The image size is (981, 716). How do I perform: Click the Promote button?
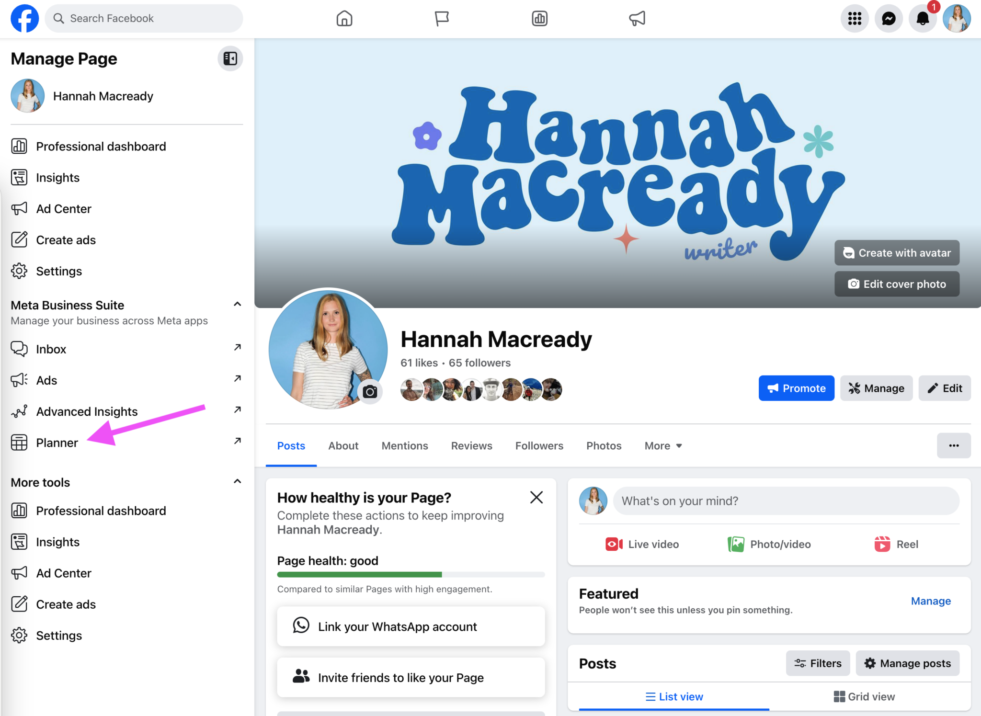796,388
